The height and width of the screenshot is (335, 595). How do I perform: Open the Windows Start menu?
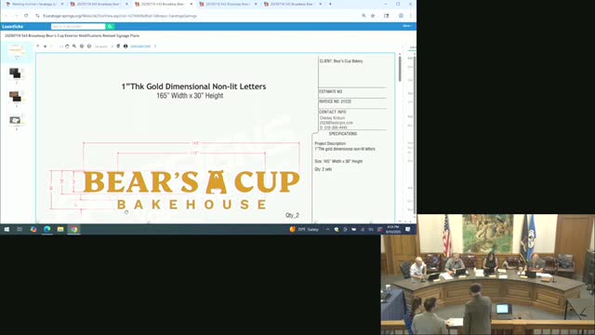click(7, 230)
